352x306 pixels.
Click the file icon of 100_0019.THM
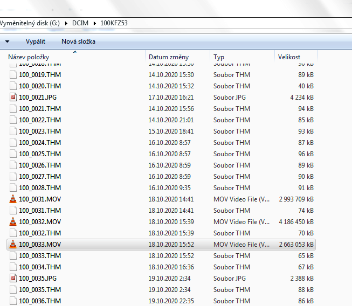(13, 74)
